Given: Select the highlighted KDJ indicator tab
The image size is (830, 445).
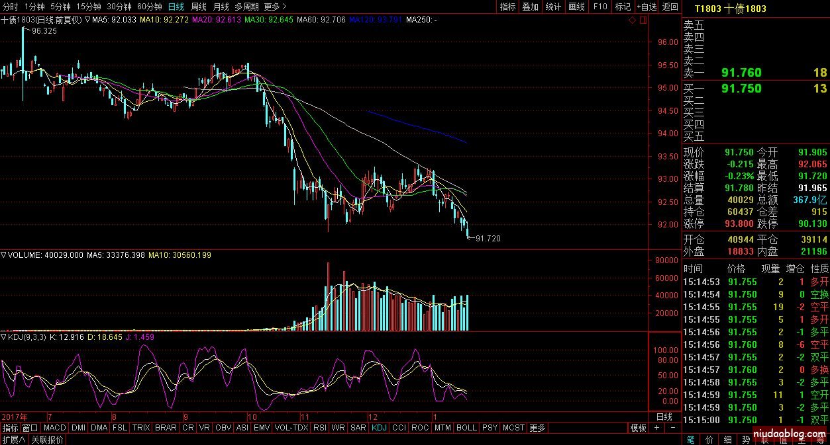Looking at the screenshot, I should [379, 428].
